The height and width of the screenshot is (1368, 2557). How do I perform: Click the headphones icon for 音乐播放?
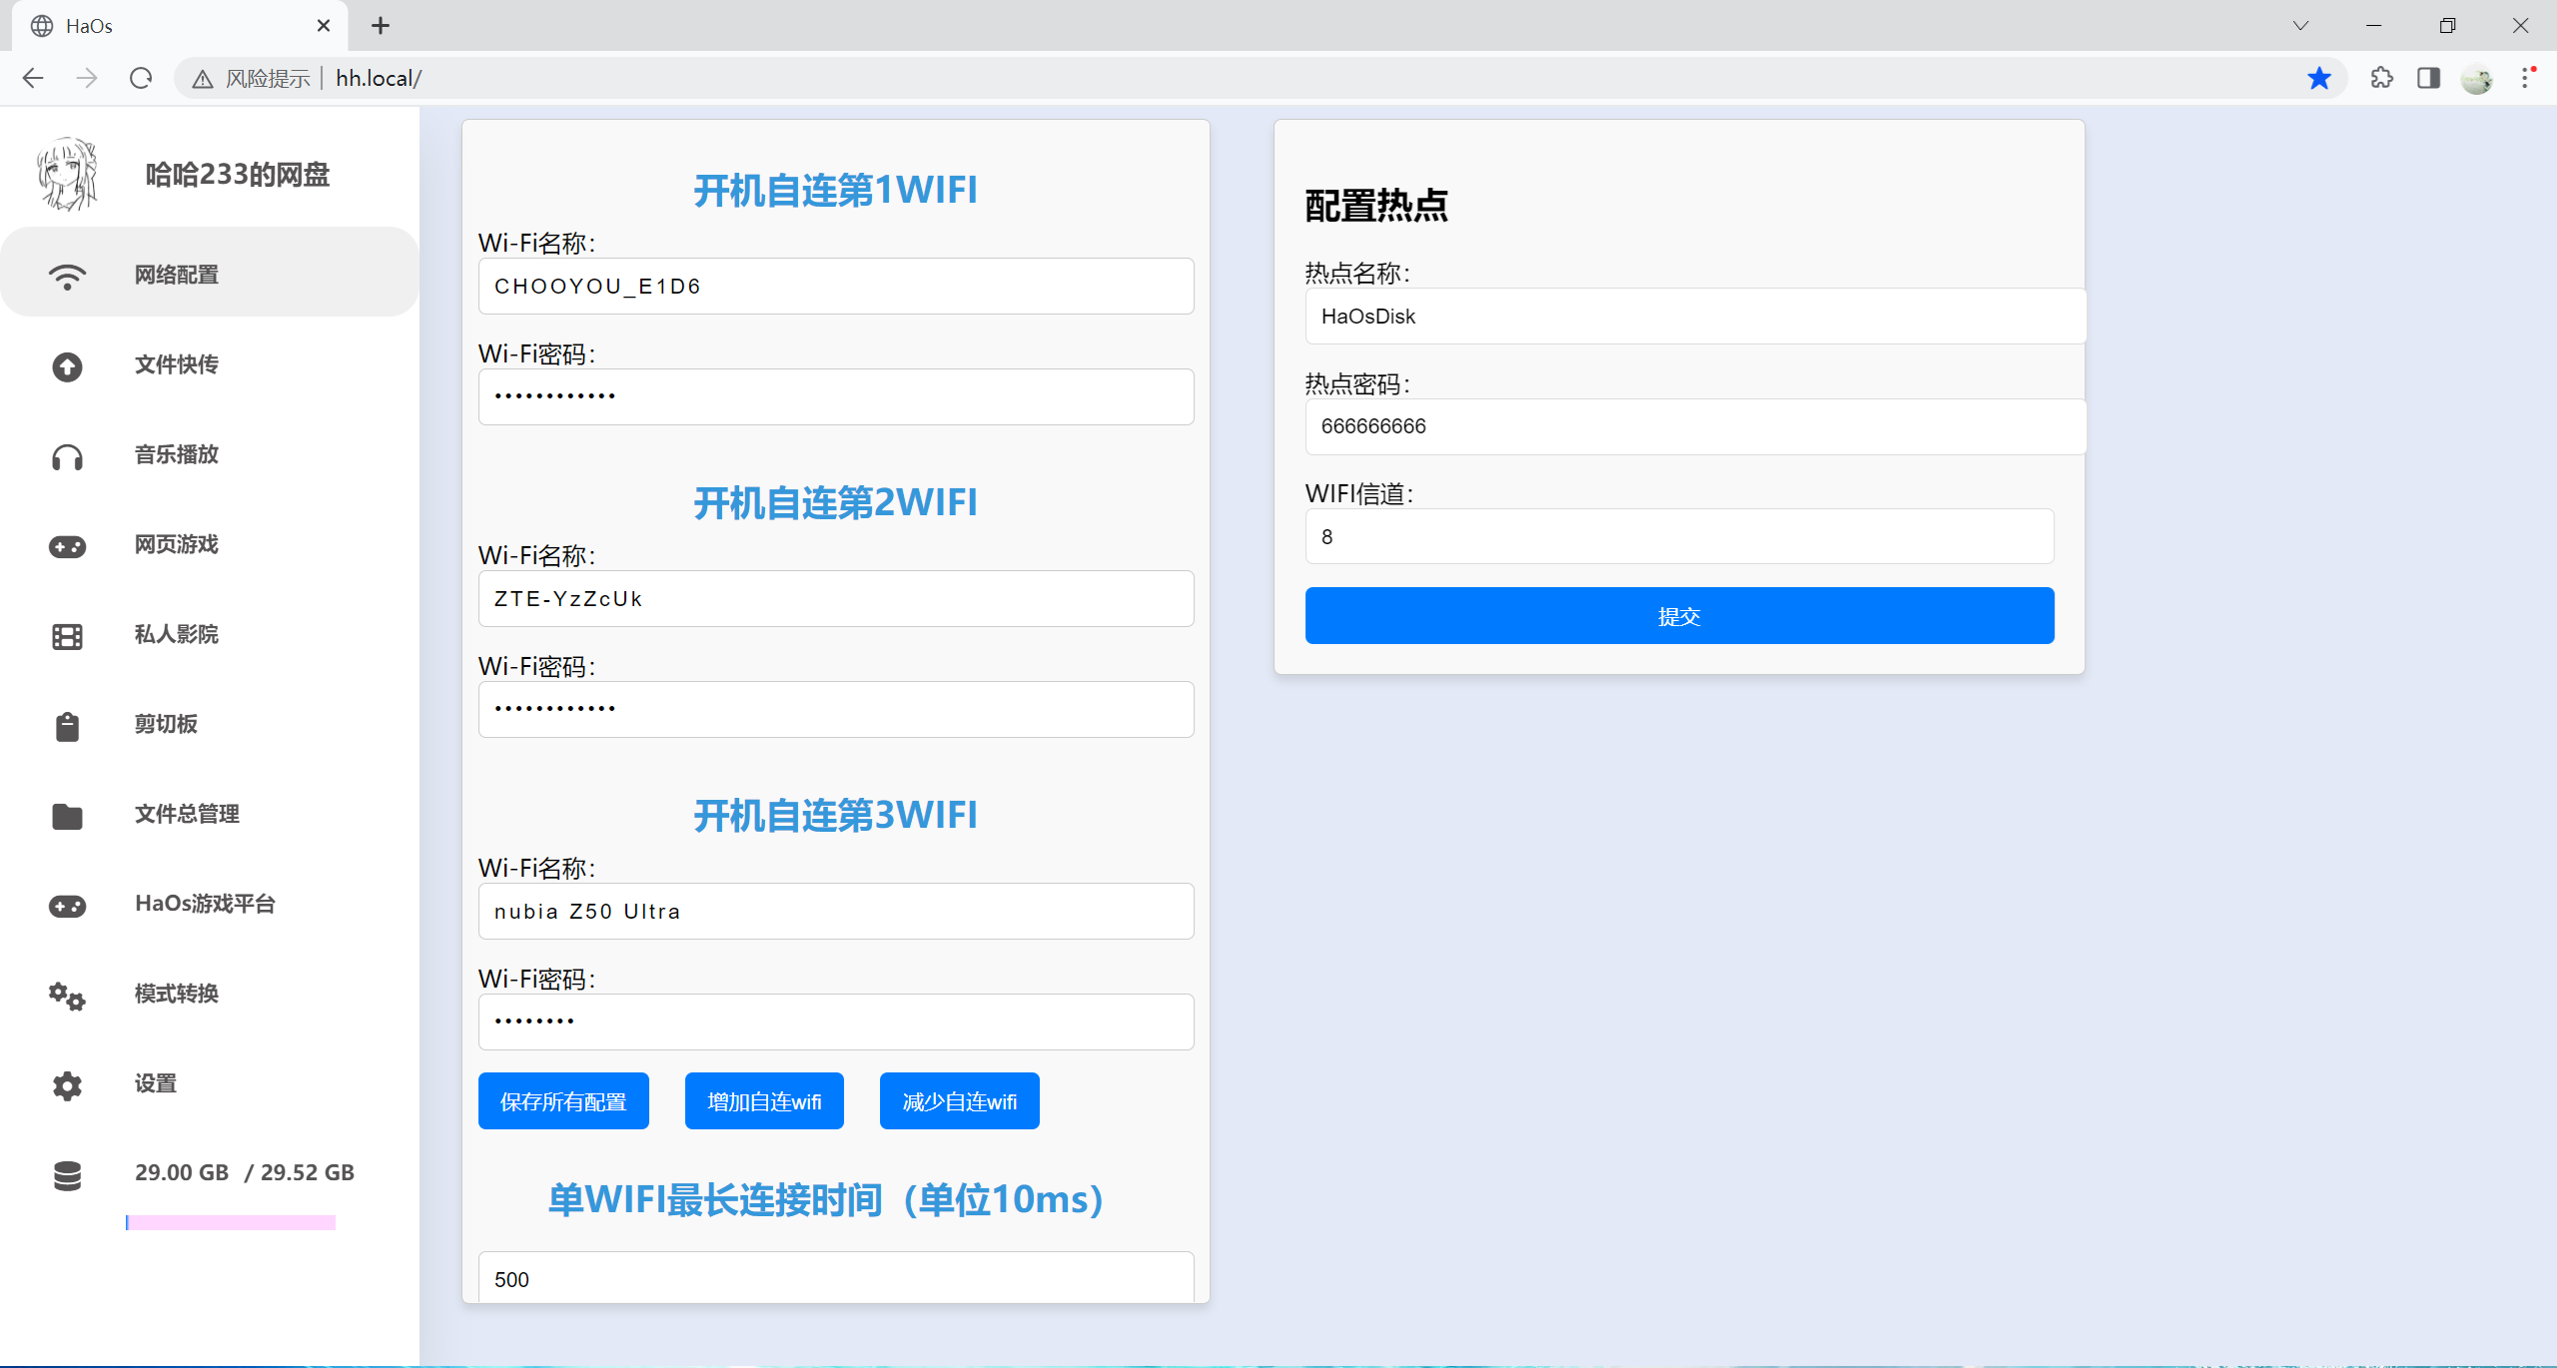(67, 457)
